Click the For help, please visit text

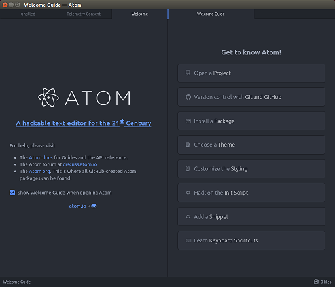tap(32, 145)
